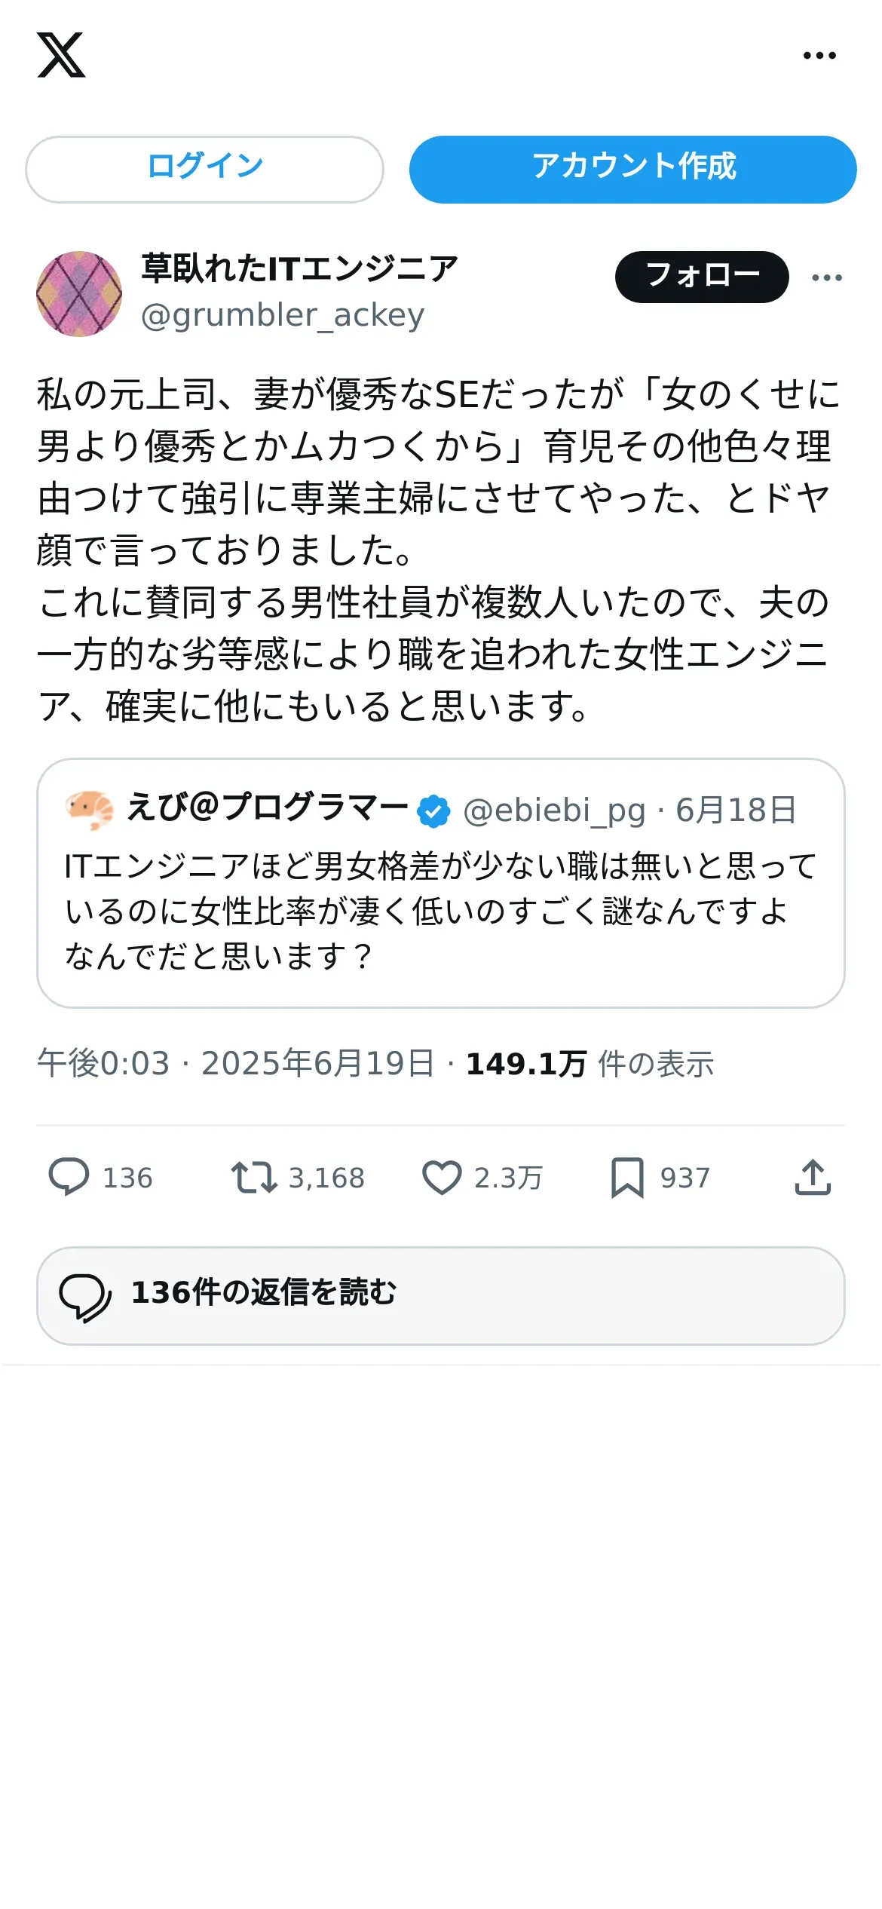Open the author's argyle profile avatar
Screen dimensions: 882x1909
(79, 293)
